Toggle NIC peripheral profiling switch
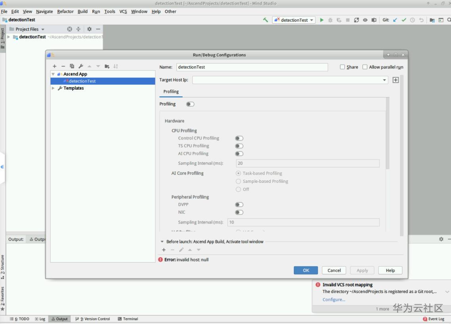 (x=239, y=213)
